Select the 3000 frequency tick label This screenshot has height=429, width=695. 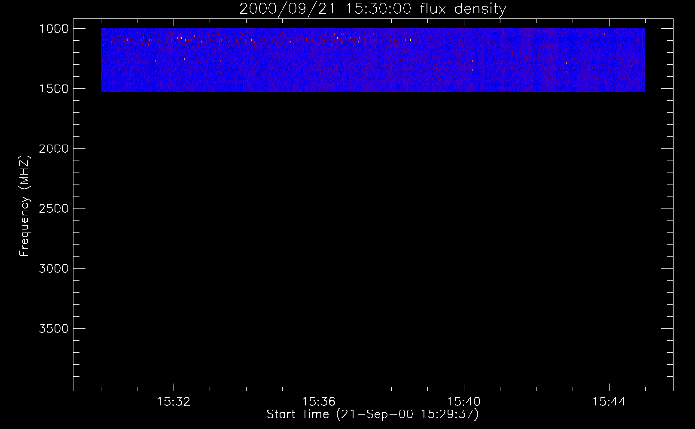click(x=54, y=269)
